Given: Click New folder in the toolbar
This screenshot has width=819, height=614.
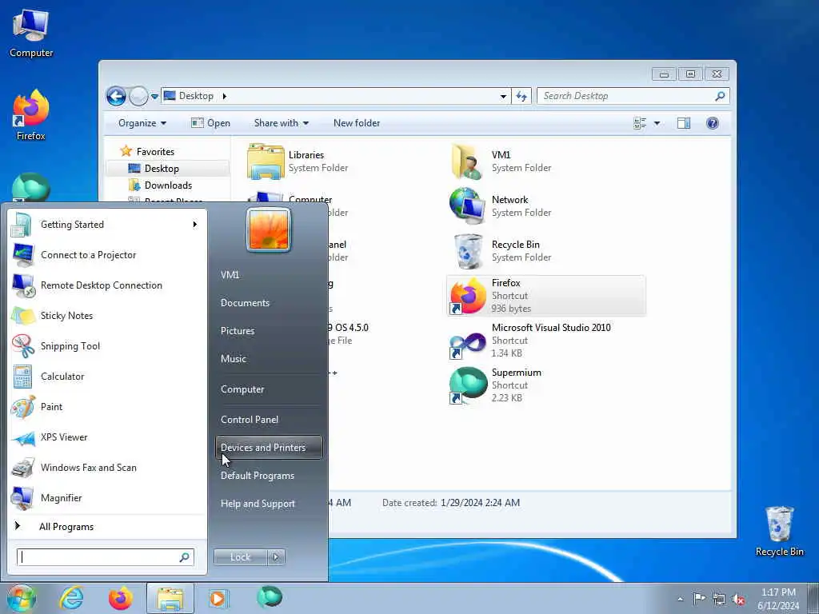Looking at the screenshot, I should click(357, 123).
